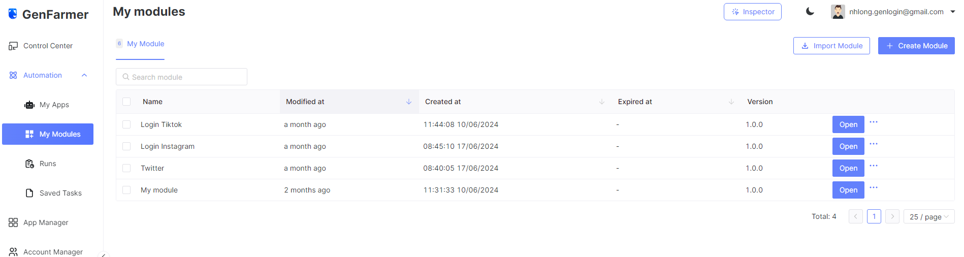
Task: Check the Login Instagram row checkbox
Action: 126,146
